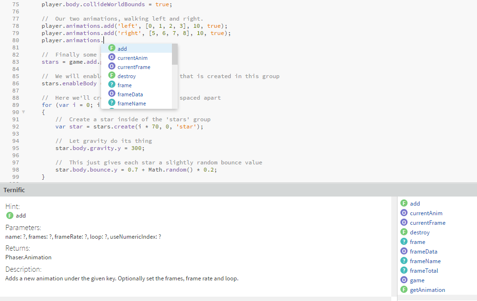Click 'Phaser.Animation' return type text
The width and height of the screenshot is (477, 301).
pos(28,257)
